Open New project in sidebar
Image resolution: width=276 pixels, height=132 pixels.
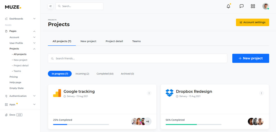[20, 60]
